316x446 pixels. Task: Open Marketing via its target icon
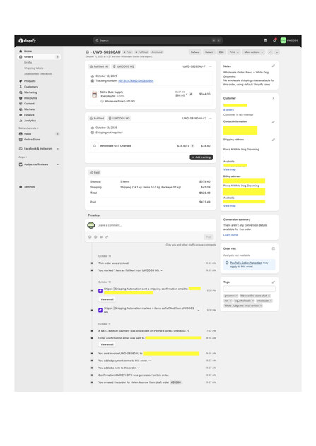tap(21, 92)
